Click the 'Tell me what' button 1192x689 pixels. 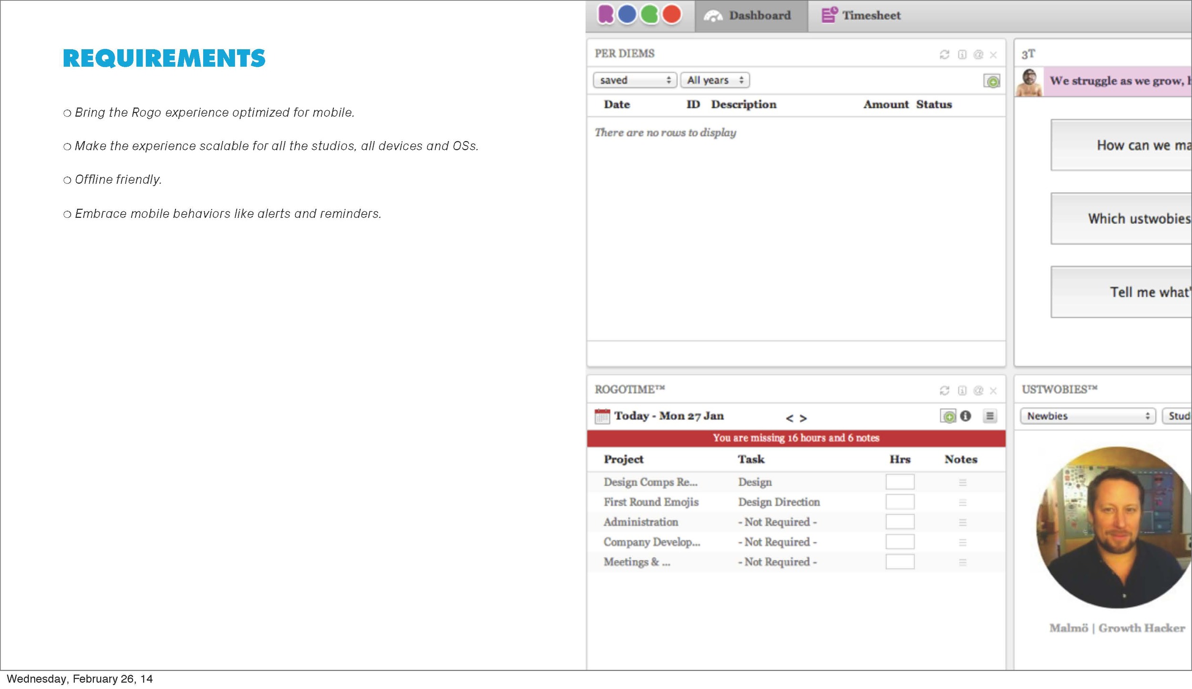click(1121, 292)
